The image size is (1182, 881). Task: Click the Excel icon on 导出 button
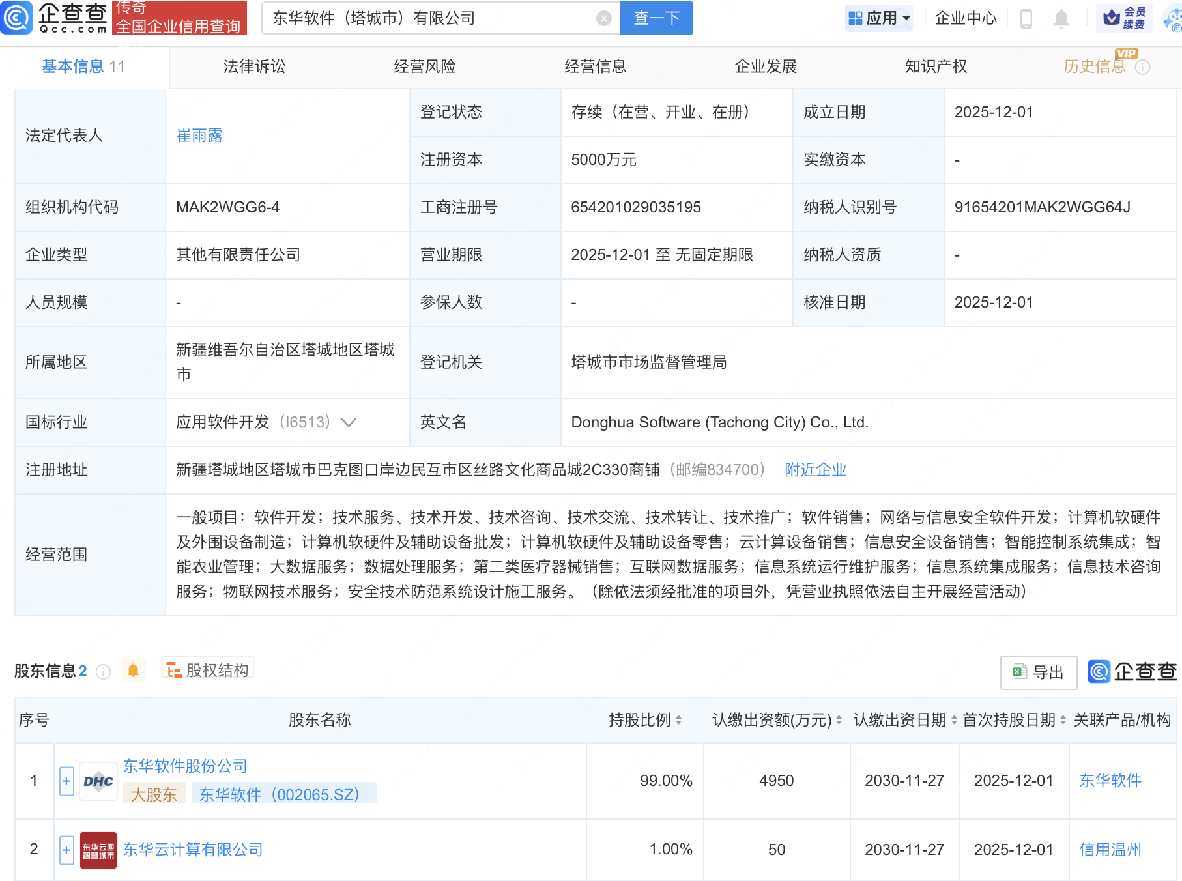tap(1021, 672)
